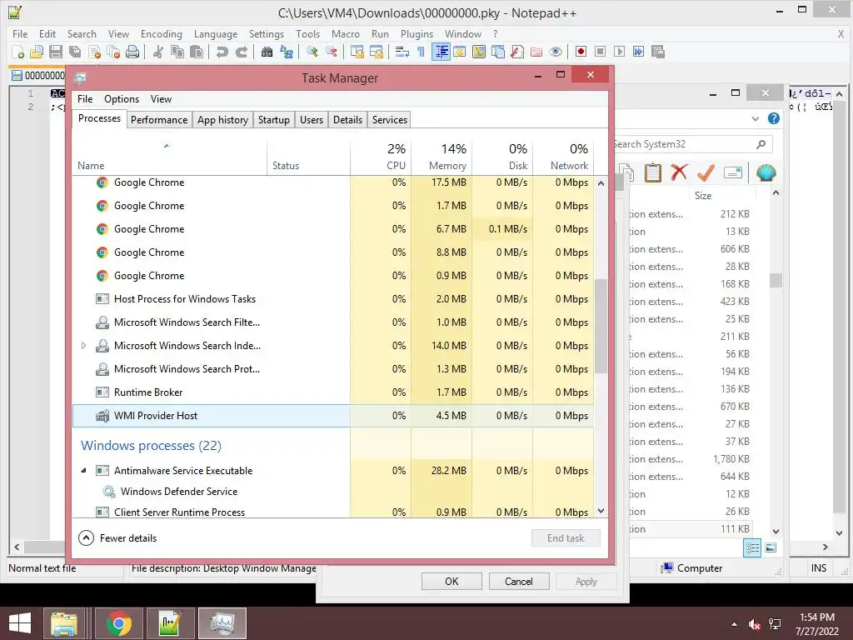This screenshot has height=640, width=853.
Task: Open the Encoding menu in Notepad++
Action: [x=161, y=33]
